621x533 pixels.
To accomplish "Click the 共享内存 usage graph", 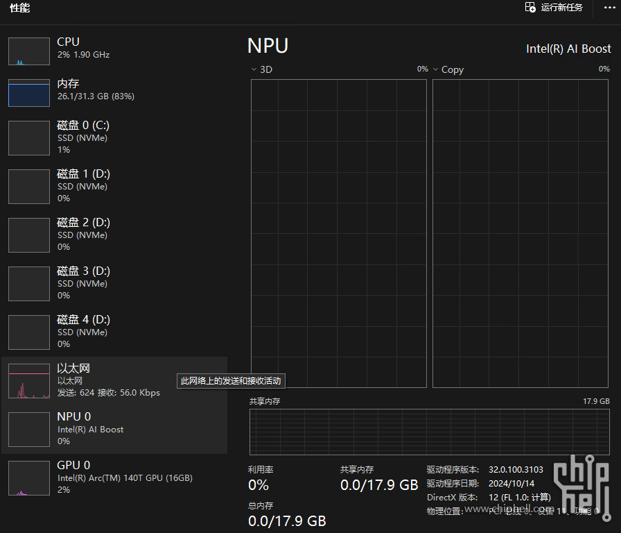I will pos(429,432).
